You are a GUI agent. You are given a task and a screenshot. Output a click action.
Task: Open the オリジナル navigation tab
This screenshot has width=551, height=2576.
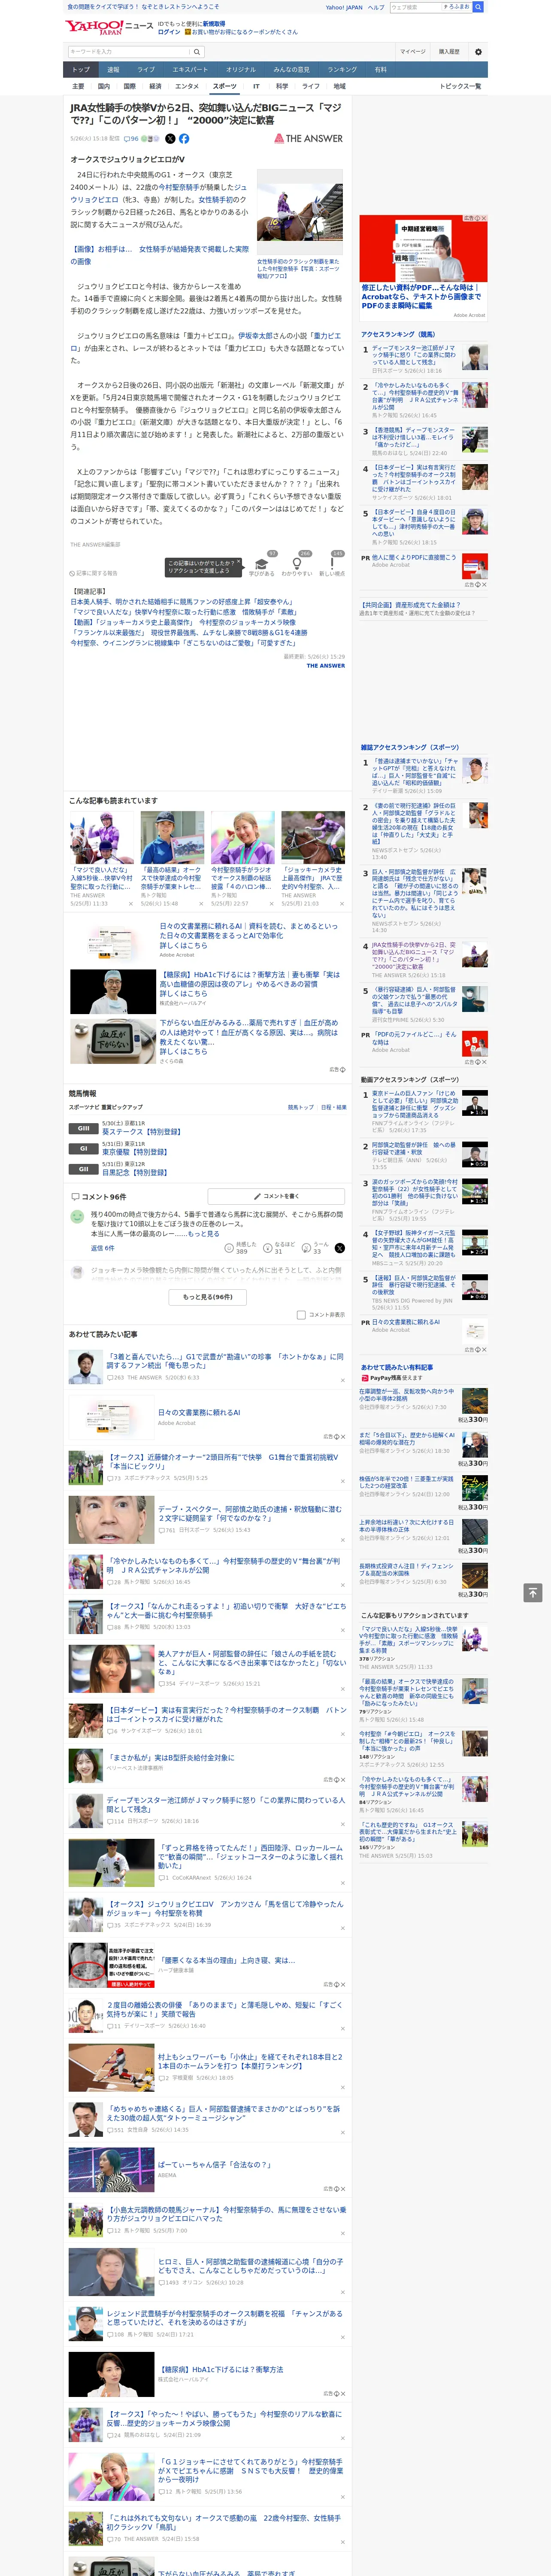pos(241,70)
